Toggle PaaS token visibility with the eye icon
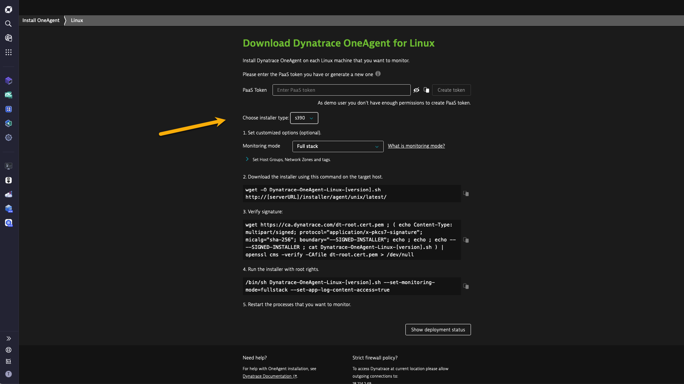The width and height of the screenshot is (684, 384). coord(416,90)
